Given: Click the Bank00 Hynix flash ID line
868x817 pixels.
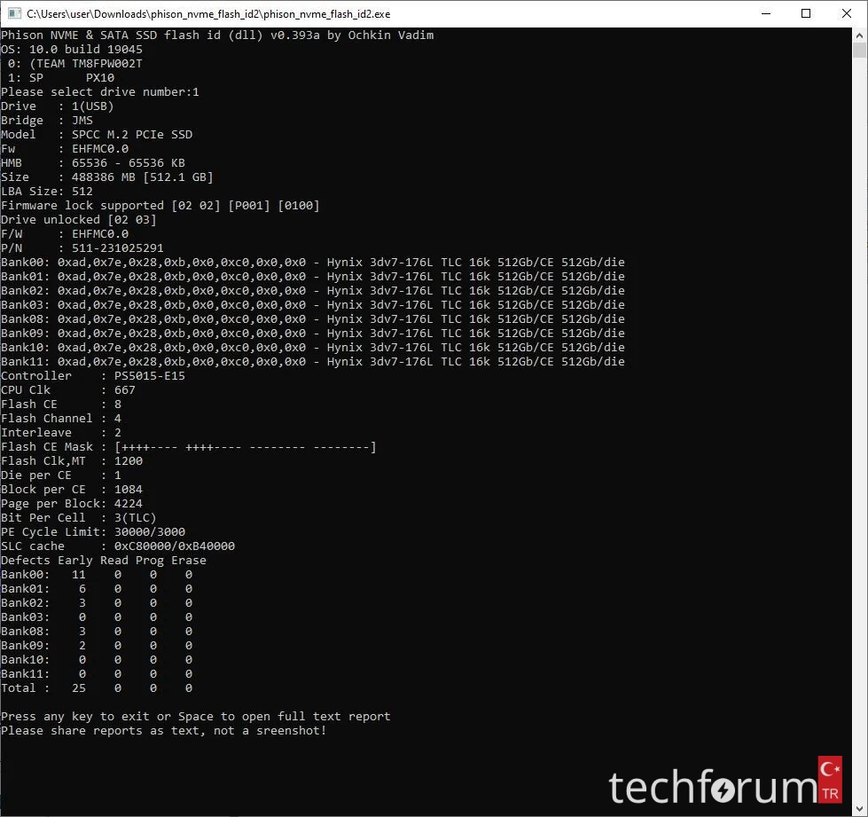Looking at the screenshot, I should 312,263.
